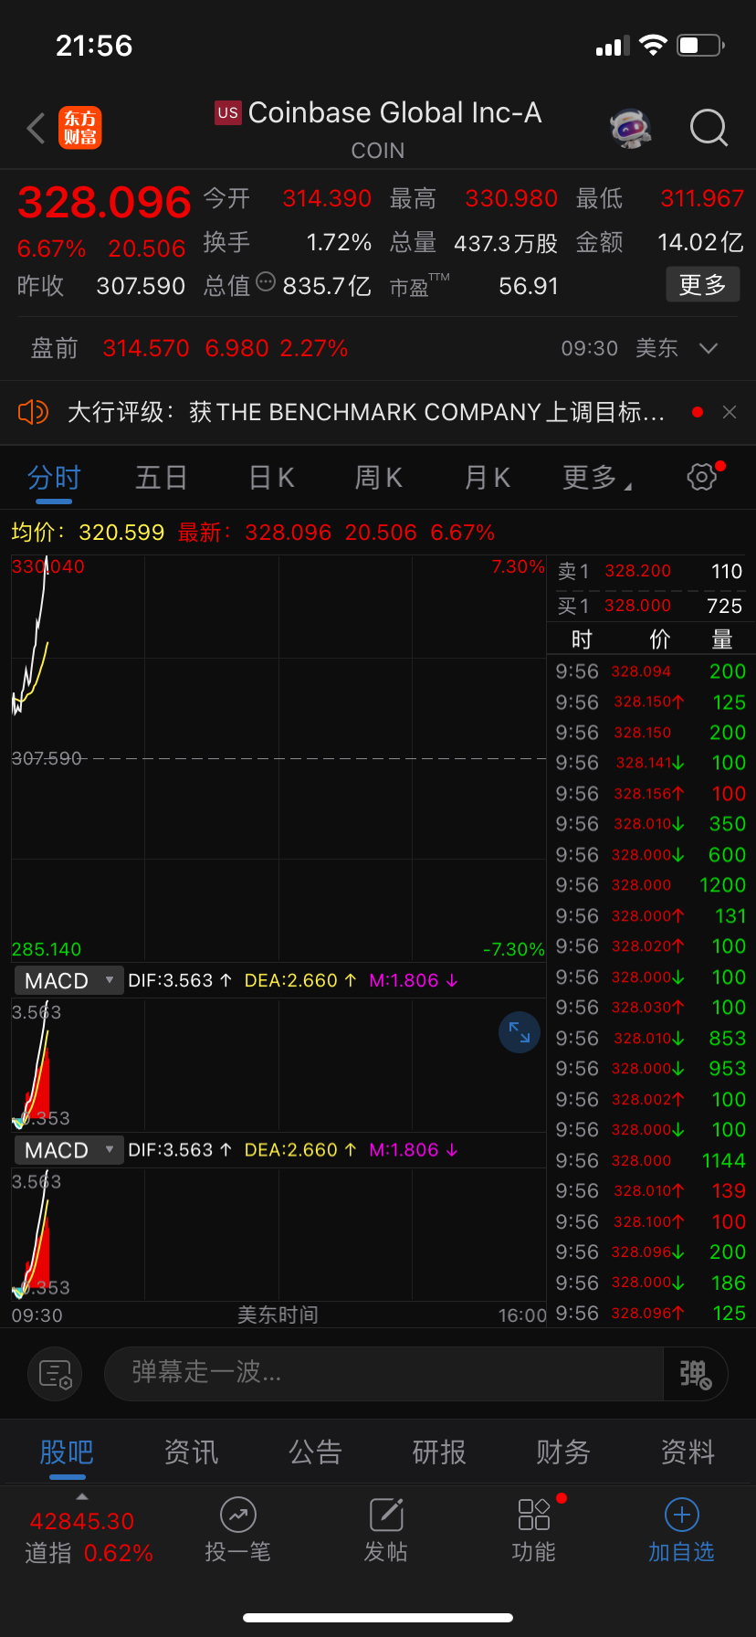Tap the 更多 quote details button
Image resolution: width=756 pixels, height=1637 pixels.
coord(702,285)
